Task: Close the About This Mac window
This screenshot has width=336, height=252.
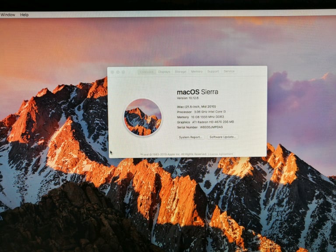Action: point(112,73)
